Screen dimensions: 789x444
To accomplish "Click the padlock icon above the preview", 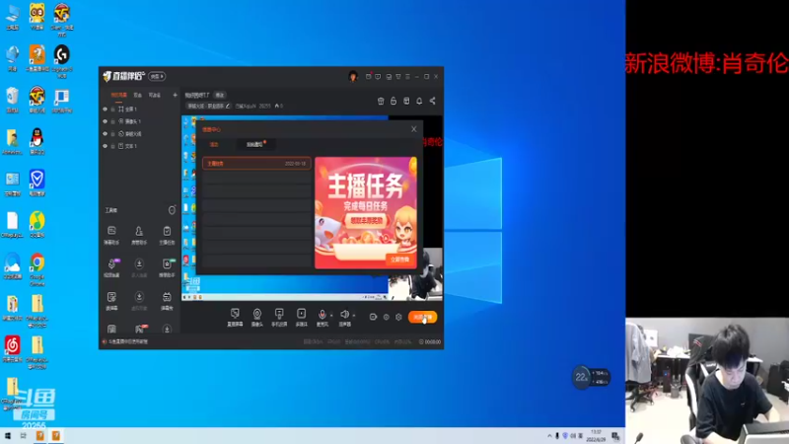I will tap(394, 102).
